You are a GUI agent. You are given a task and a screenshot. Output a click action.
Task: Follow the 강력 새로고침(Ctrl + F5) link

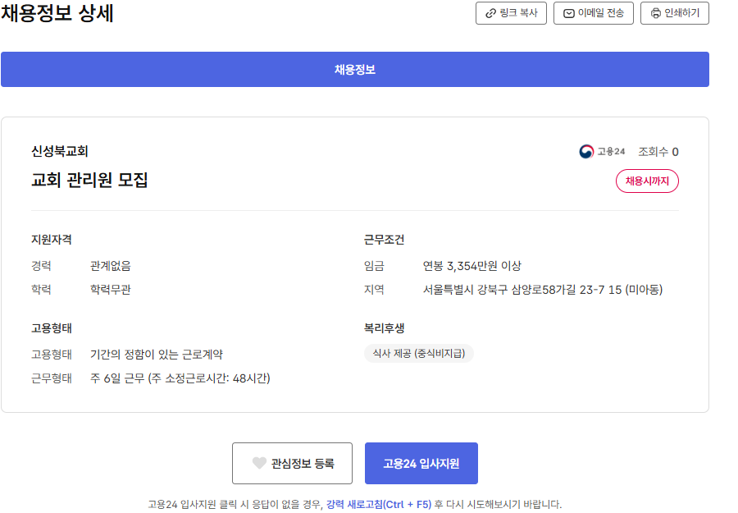pyautogui.click(x=378, y=504)
